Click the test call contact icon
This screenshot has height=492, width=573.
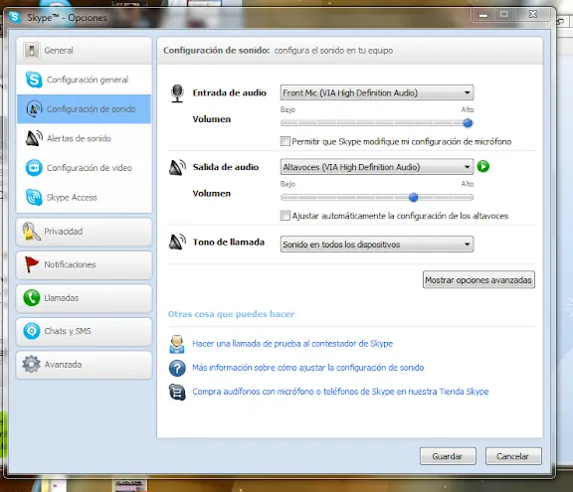pyautogui.click(x=177, y=344)
